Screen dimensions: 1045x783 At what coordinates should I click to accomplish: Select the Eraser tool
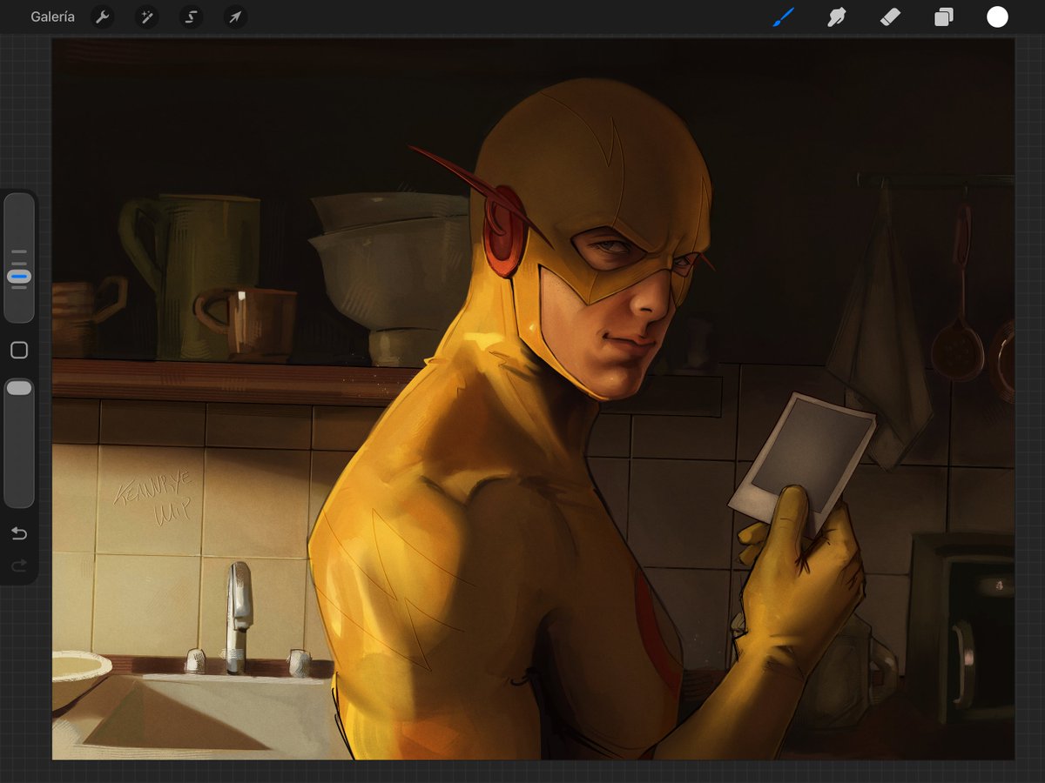(890, 17)
